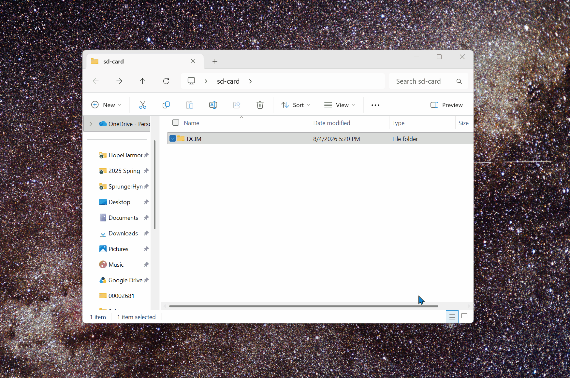Toggle the Preview pane
Viewport: 570px width, 378px height.
click(446, 105)
